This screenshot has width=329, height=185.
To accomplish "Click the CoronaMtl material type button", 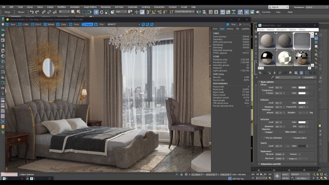I will [x=308, y=77].
